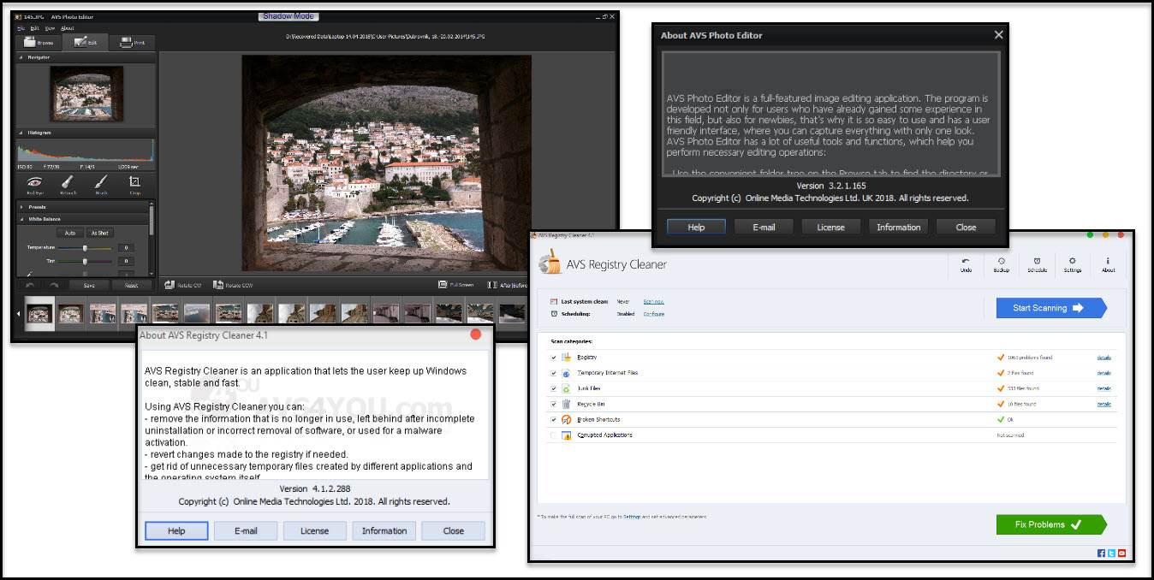Select the Brush tool in Photo Editor
Screen dimensions: 1154x580
coord(101,184)
